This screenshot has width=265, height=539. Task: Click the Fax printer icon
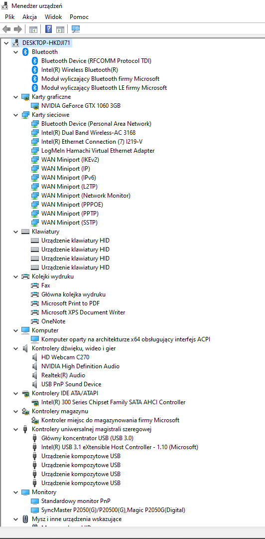tap(35, 285)
